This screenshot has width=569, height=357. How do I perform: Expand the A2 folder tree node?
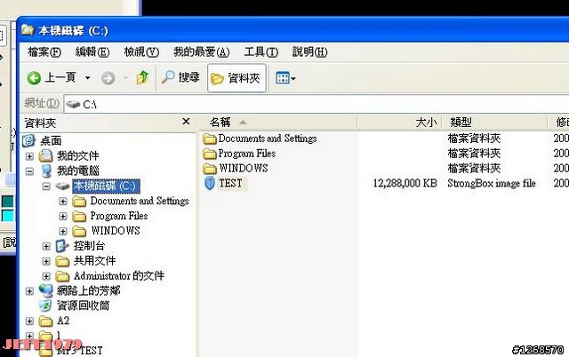point(29,321)
